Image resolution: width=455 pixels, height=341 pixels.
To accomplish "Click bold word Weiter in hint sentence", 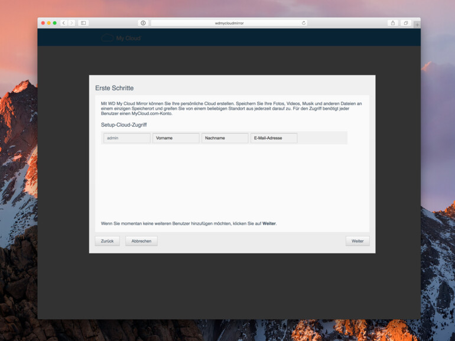I will point(269,224).
